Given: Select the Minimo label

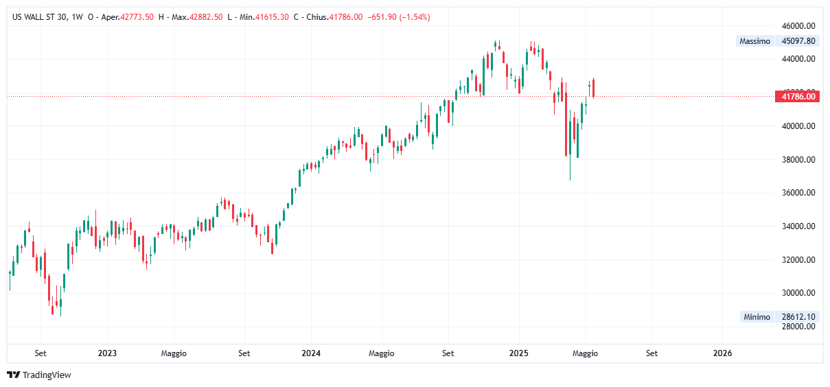Looking at the screenshot, I should pos(757,317).
